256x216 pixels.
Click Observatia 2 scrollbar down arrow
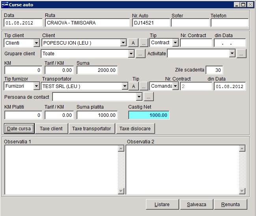point(242,191)
